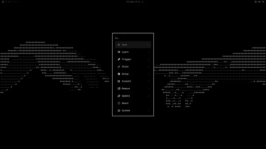Image resolution: width=266 pixels, height=149 pixels.
Task: Switch to workspace 4
Action: click(15, 2)
